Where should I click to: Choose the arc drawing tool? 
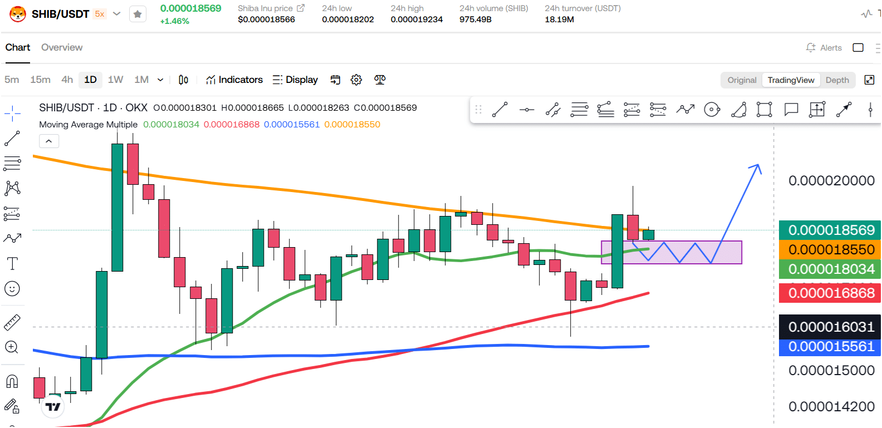coord(738,110)
